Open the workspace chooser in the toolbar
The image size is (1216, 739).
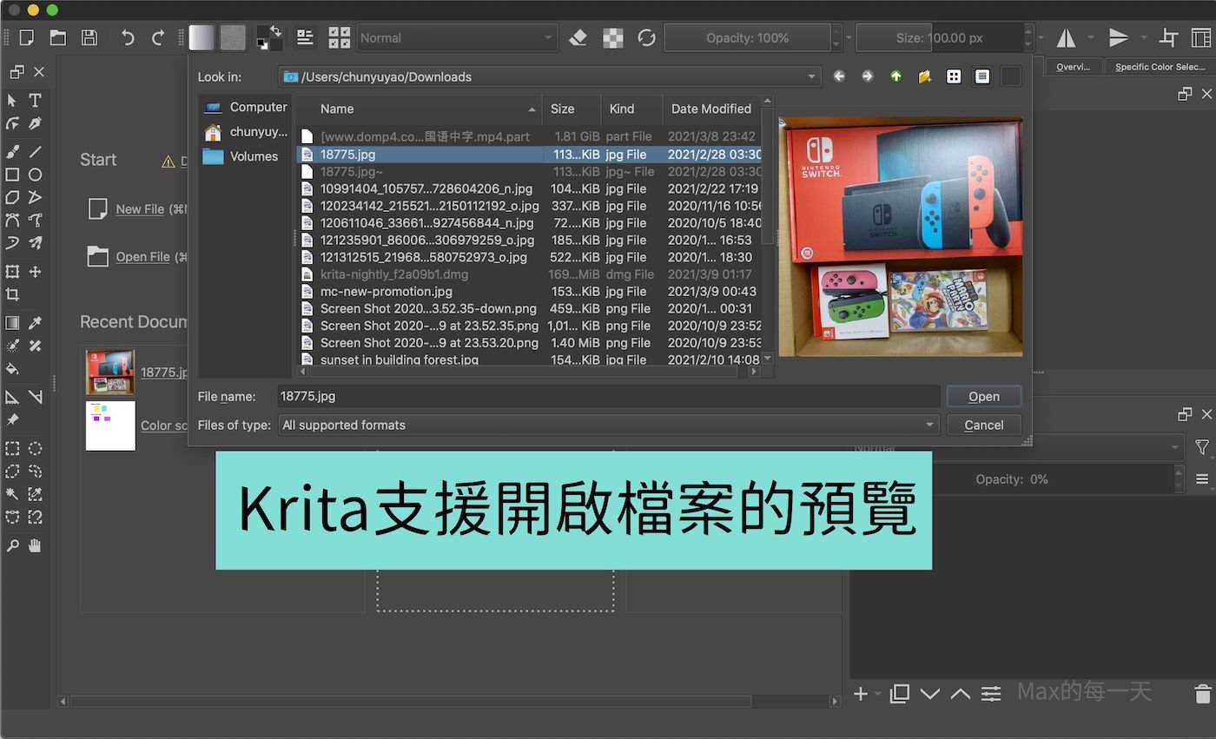pos(1202,37)
